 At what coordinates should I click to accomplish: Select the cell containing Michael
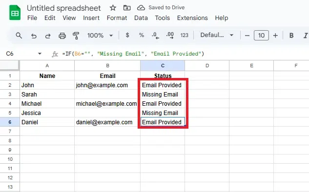coord(47,103)
